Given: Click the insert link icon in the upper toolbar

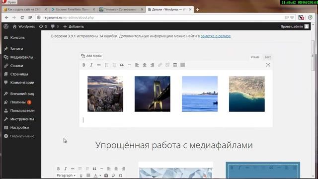Looking at the screenshot, I should (160, 65).
